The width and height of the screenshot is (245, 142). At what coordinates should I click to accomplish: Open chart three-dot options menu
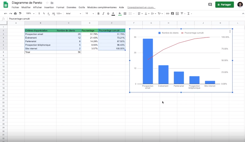pos(230,32)
